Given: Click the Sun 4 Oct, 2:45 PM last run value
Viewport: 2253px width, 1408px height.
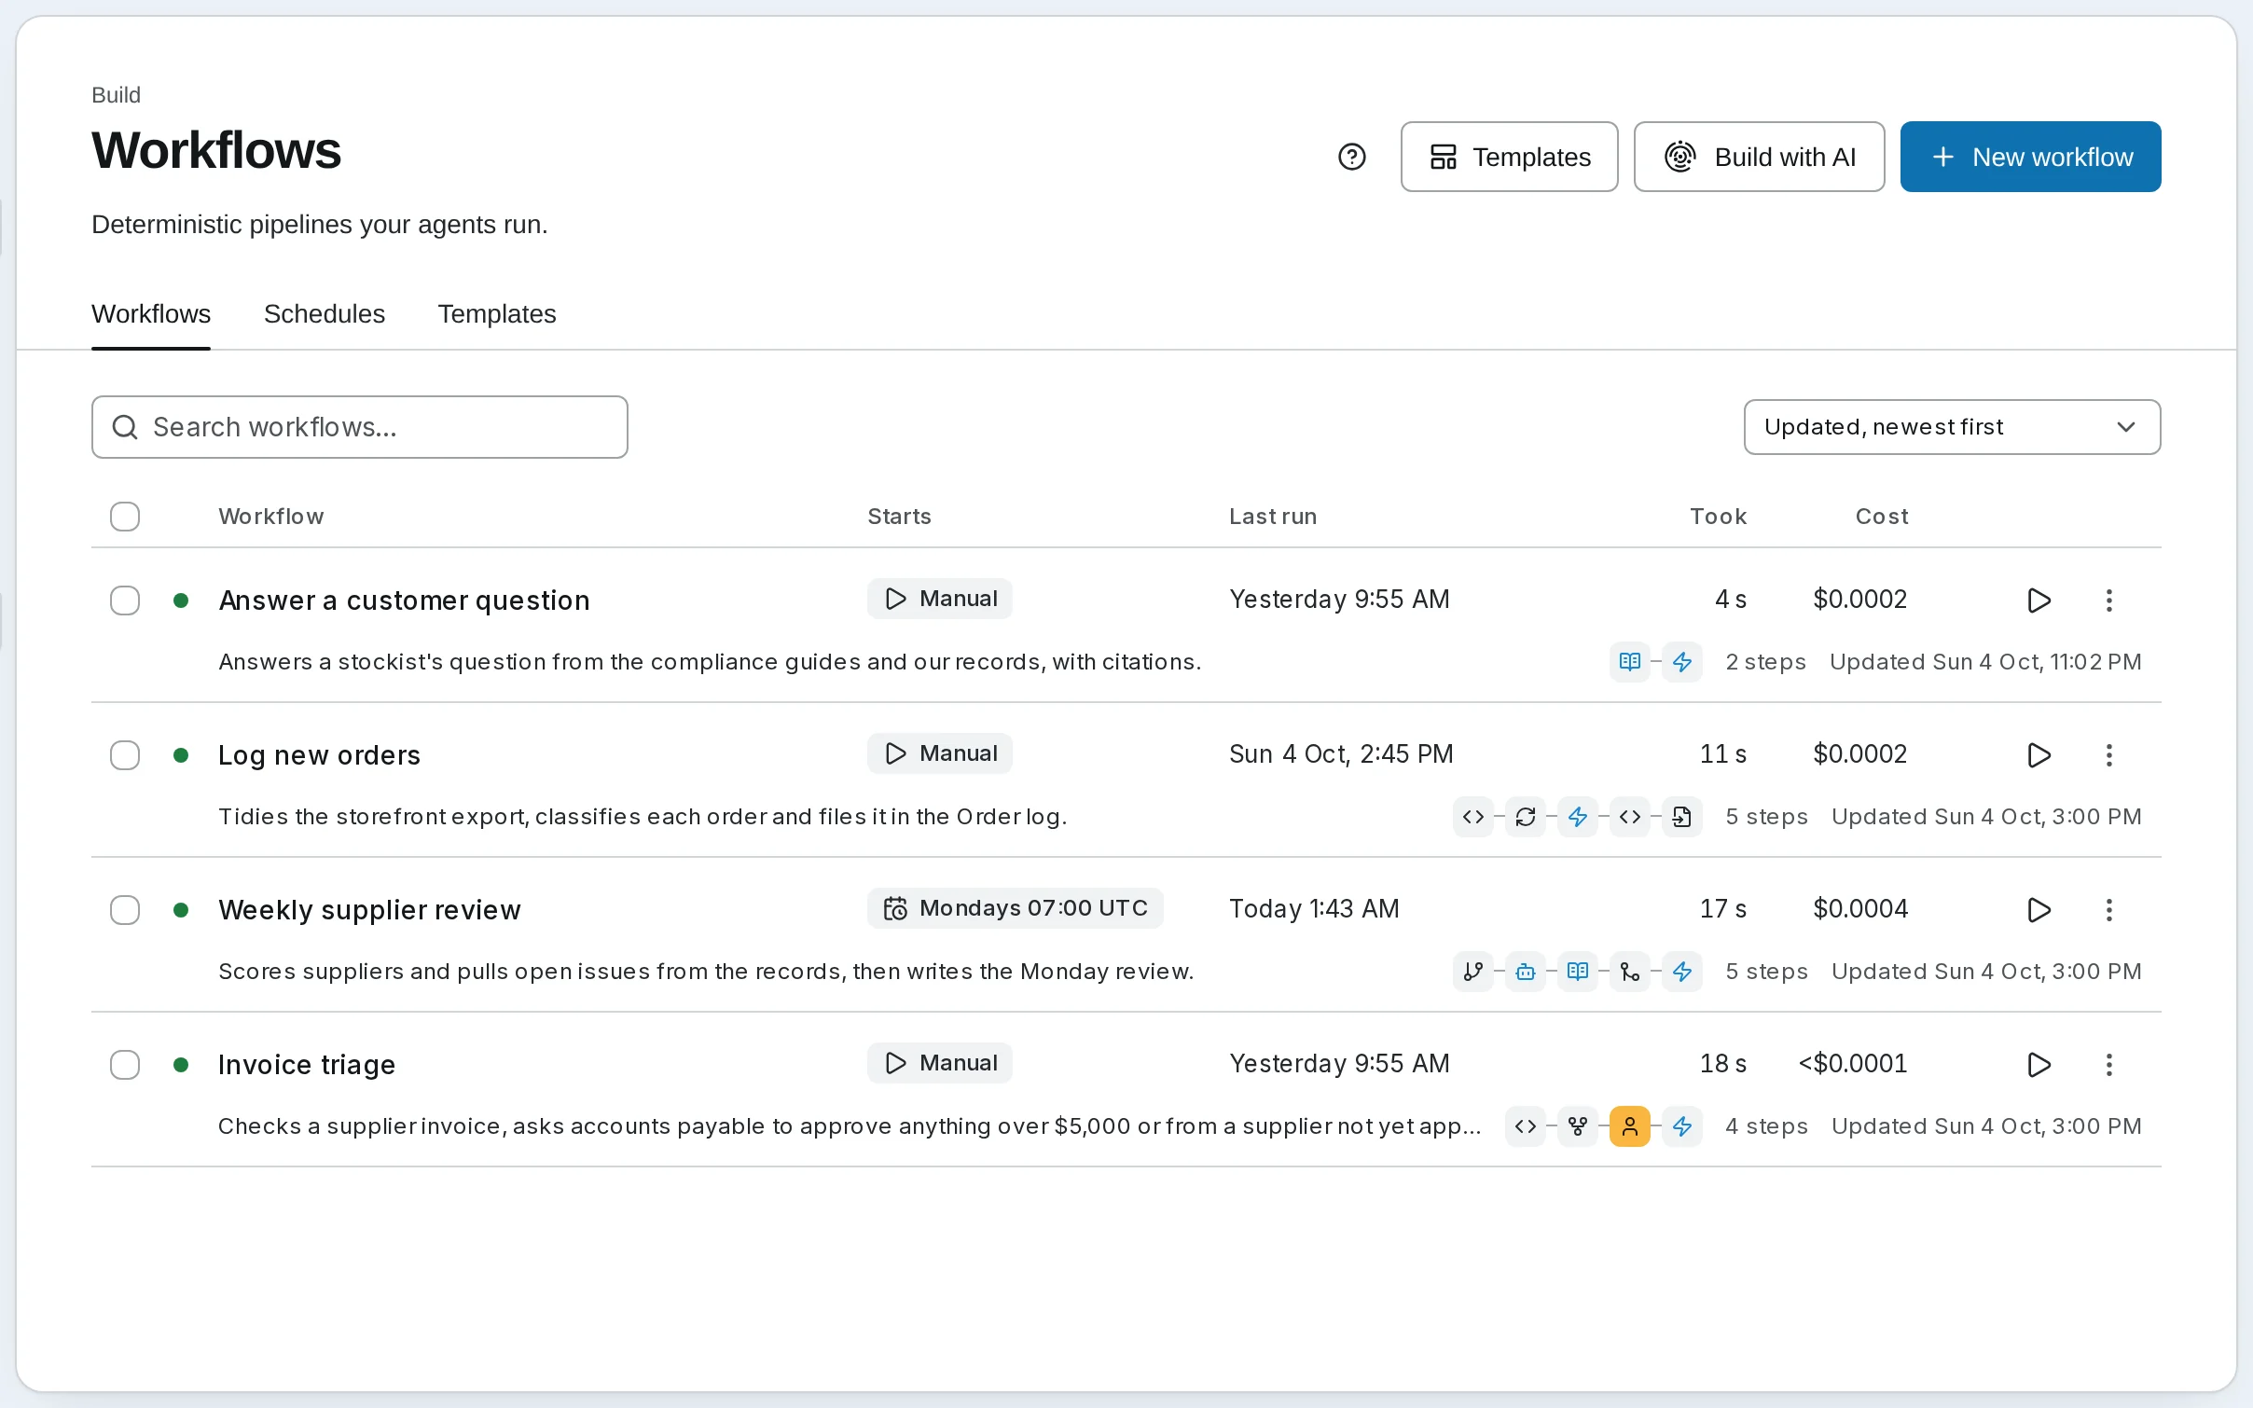Looking at the screenshot, I should [x=1341, y=753].
